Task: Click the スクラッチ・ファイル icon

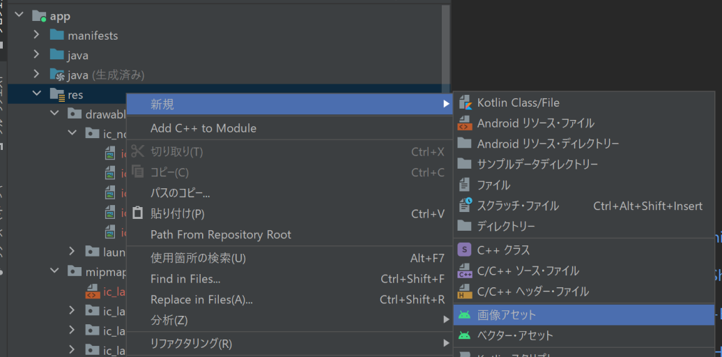Action: (464, 206)
